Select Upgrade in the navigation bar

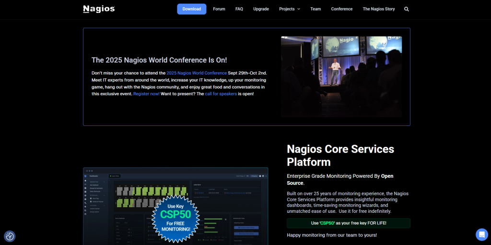261,9
